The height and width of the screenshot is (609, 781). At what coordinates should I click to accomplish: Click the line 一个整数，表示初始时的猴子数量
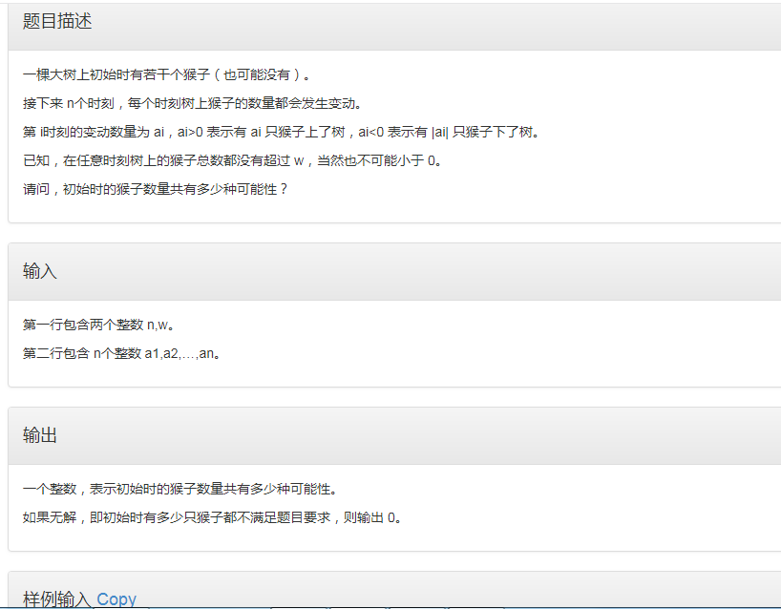[180, 489]
